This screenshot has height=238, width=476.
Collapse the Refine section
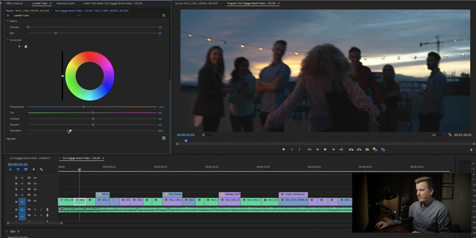point(7,21)
